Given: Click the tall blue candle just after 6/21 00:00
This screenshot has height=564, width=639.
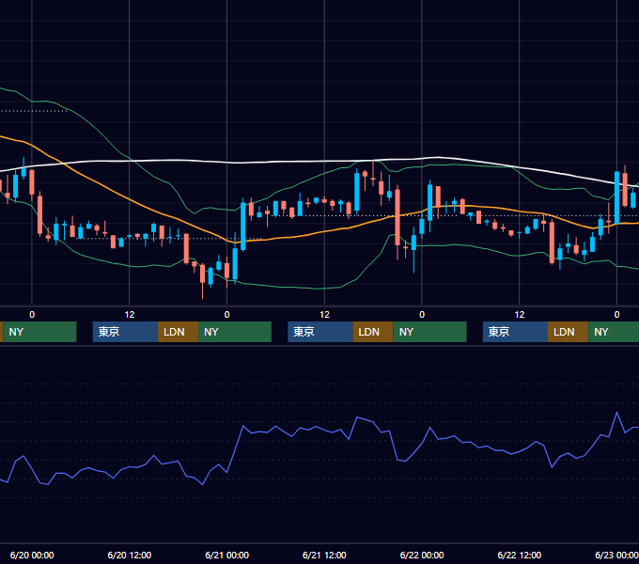Looking at the screenshot, I should (x=243, y=227).
